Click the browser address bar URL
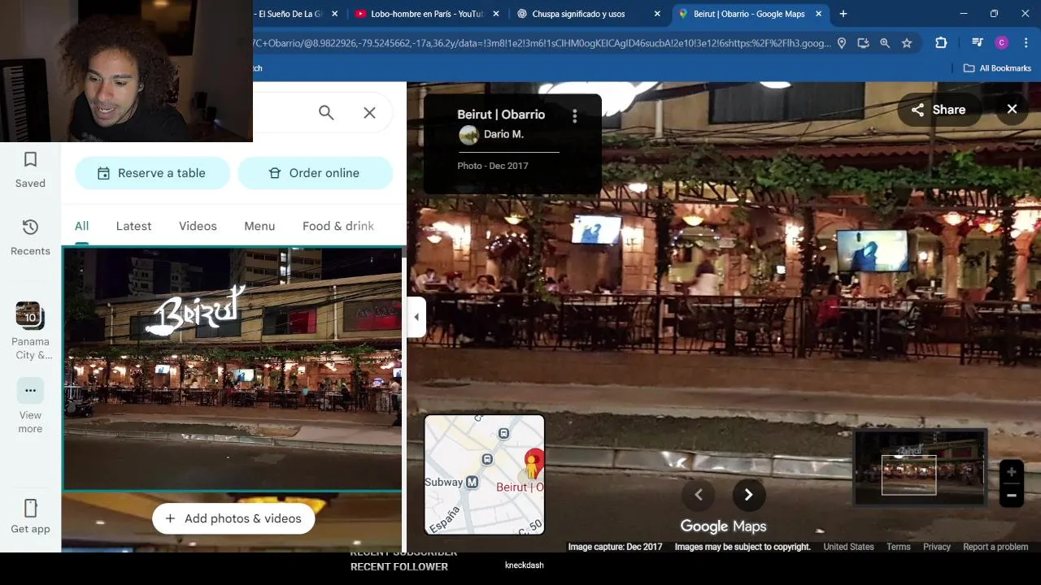This screenshot has height=585, width=1041. tap(542, 43)
